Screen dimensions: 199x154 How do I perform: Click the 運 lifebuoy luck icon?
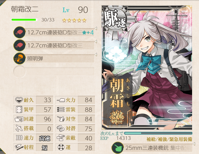[61, 147]
